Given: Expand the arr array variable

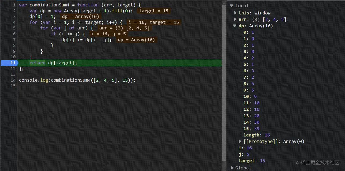Looking at the screenshot, I should click(235, 19).
